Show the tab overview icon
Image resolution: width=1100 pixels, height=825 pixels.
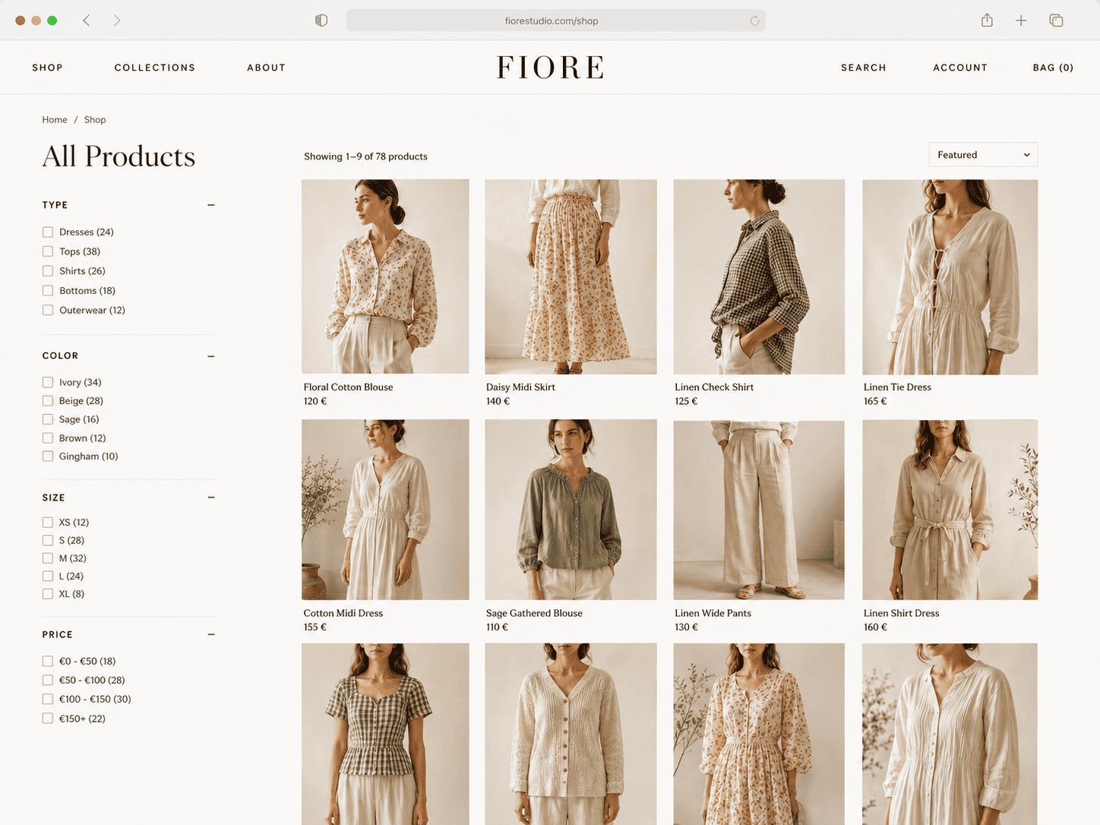tap(1056, 21)
